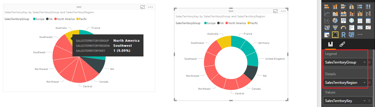Viewport: 375px width, 107px height.
Task: Select the 100% stacked bar chart visualization
Action: 360,6
